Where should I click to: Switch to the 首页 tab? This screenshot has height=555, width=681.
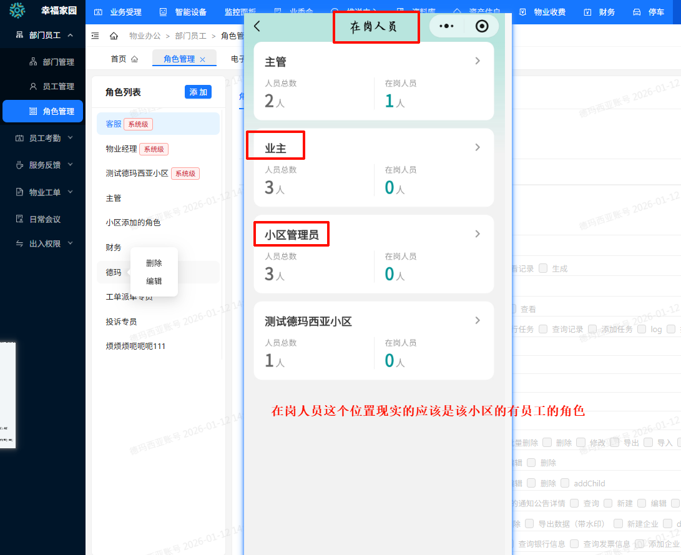point(119,57)
